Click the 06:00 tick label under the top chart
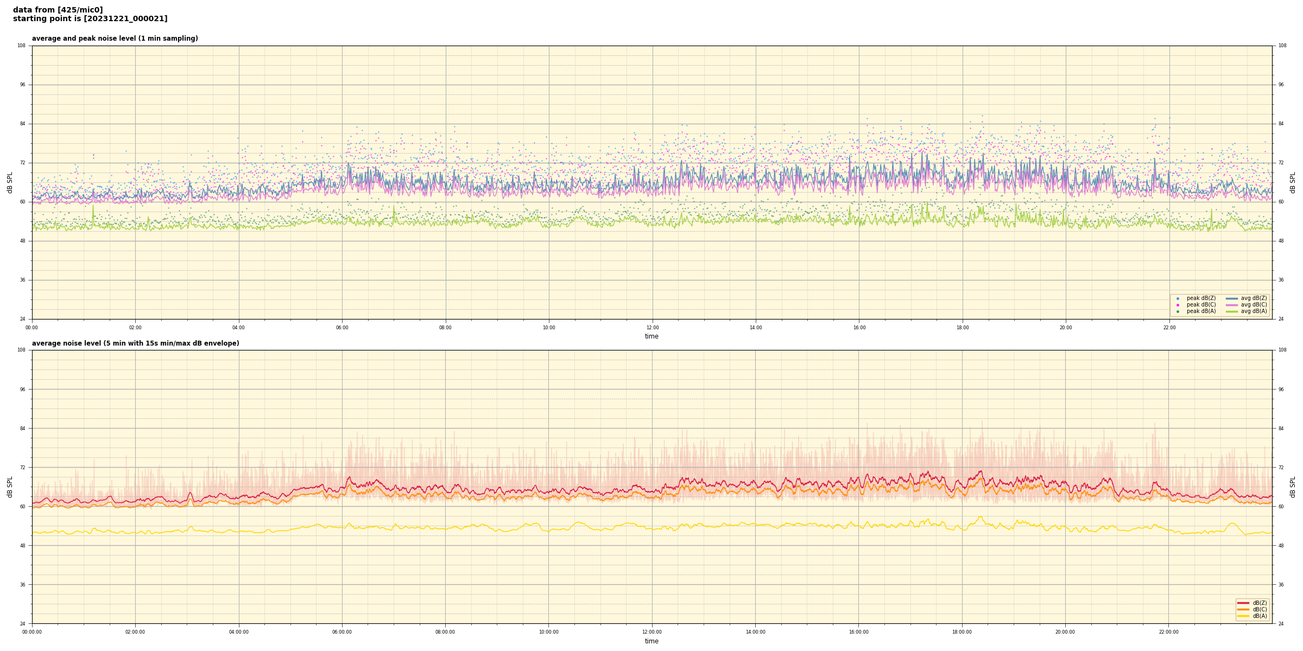 coord(342,328)
